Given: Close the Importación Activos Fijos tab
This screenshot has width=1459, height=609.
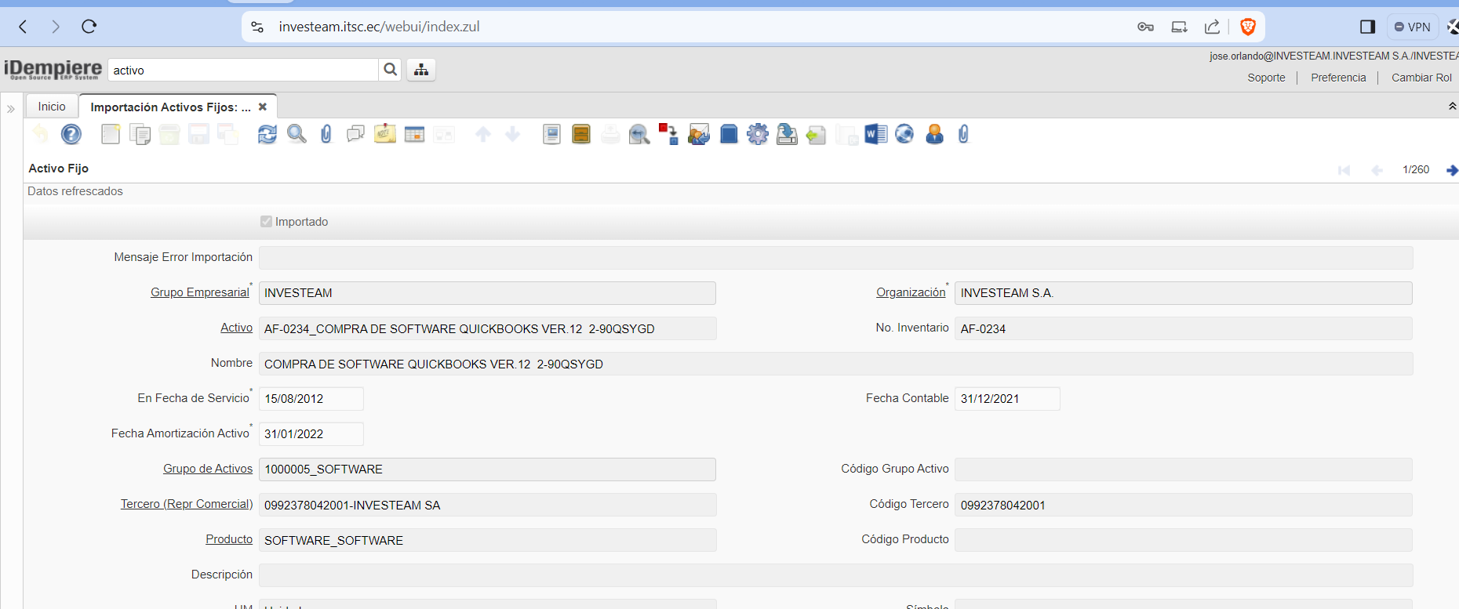Looking at the screenshot, I should (263, 107).
